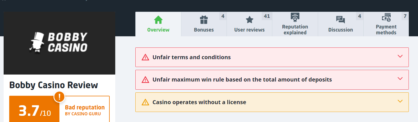Click the Discussion chat bubbles icon
The image size is (418, 122).
click(x=340, y=20)
